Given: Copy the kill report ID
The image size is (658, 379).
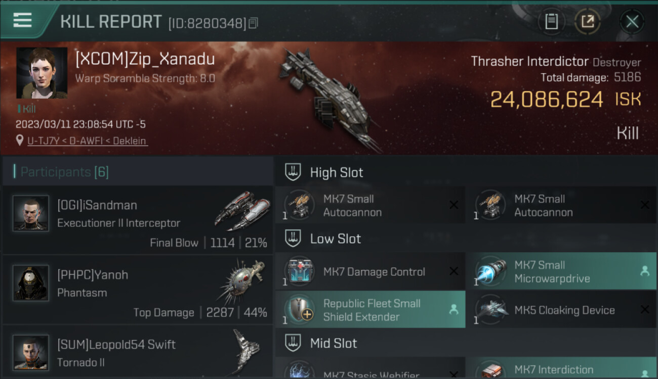Looking at the screenshot, I should click(254, 23).
